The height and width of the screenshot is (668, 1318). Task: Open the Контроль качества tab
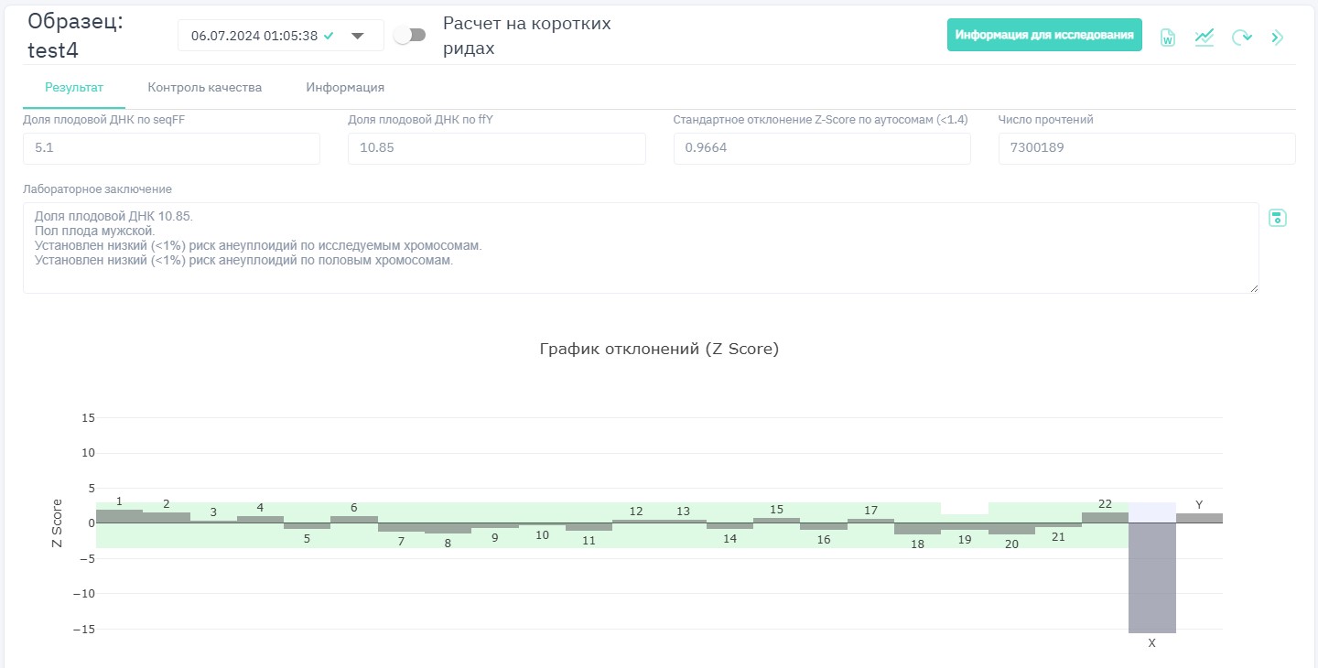[x=205, y=88]
